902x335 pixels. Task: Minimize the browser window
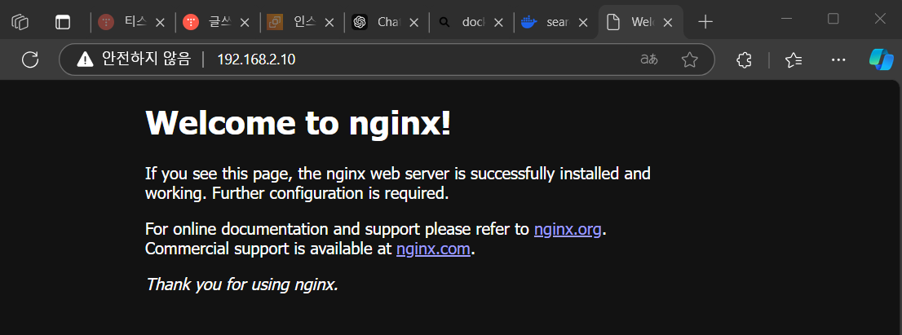tap(786, 19)
